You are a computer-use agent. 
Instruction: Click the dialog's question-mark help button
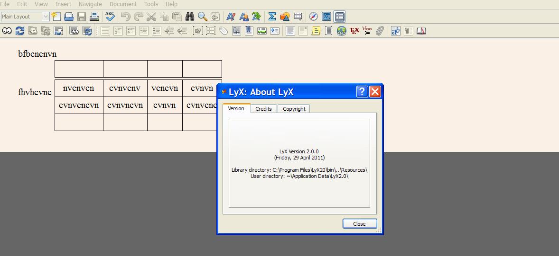point(362,92)
